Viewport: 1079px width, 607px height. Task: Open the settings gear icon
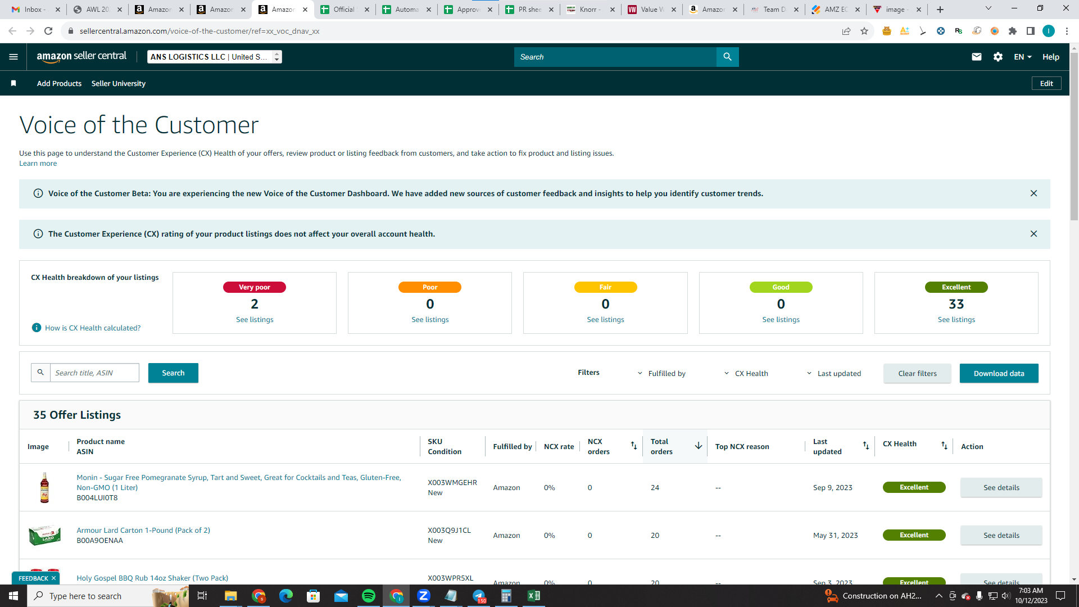click(x=998, y=57)
